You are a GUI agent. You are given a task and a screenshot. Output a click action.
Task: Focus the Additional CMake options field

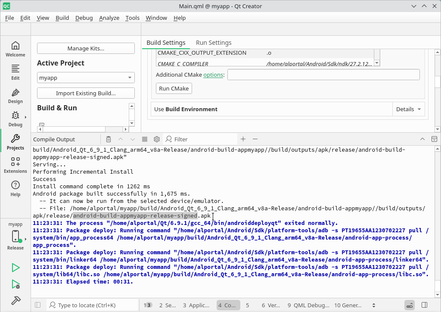click(323, 75)
